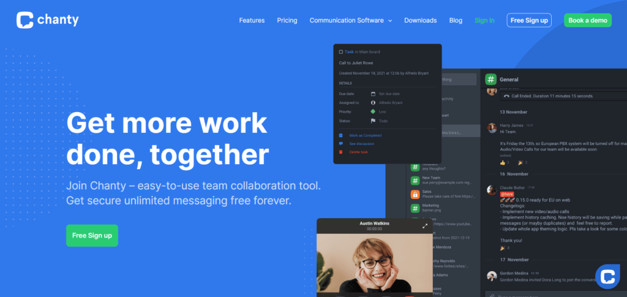The width and height of the screenshot is (627, 297).
Task: Tick the task checkbox beside 'Task in Main board'
Action: [x=340, y=52]
